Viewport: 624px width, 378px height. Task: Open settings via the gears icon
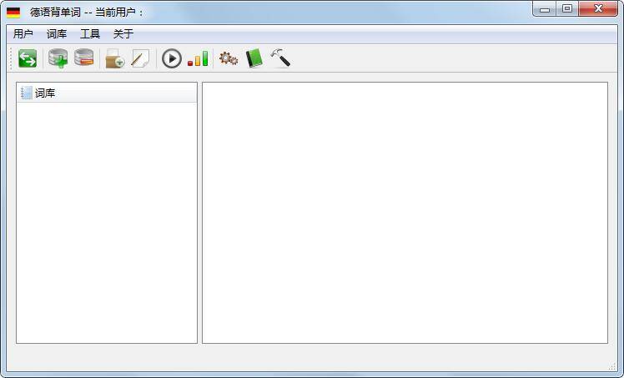click(x=228, y=58)
